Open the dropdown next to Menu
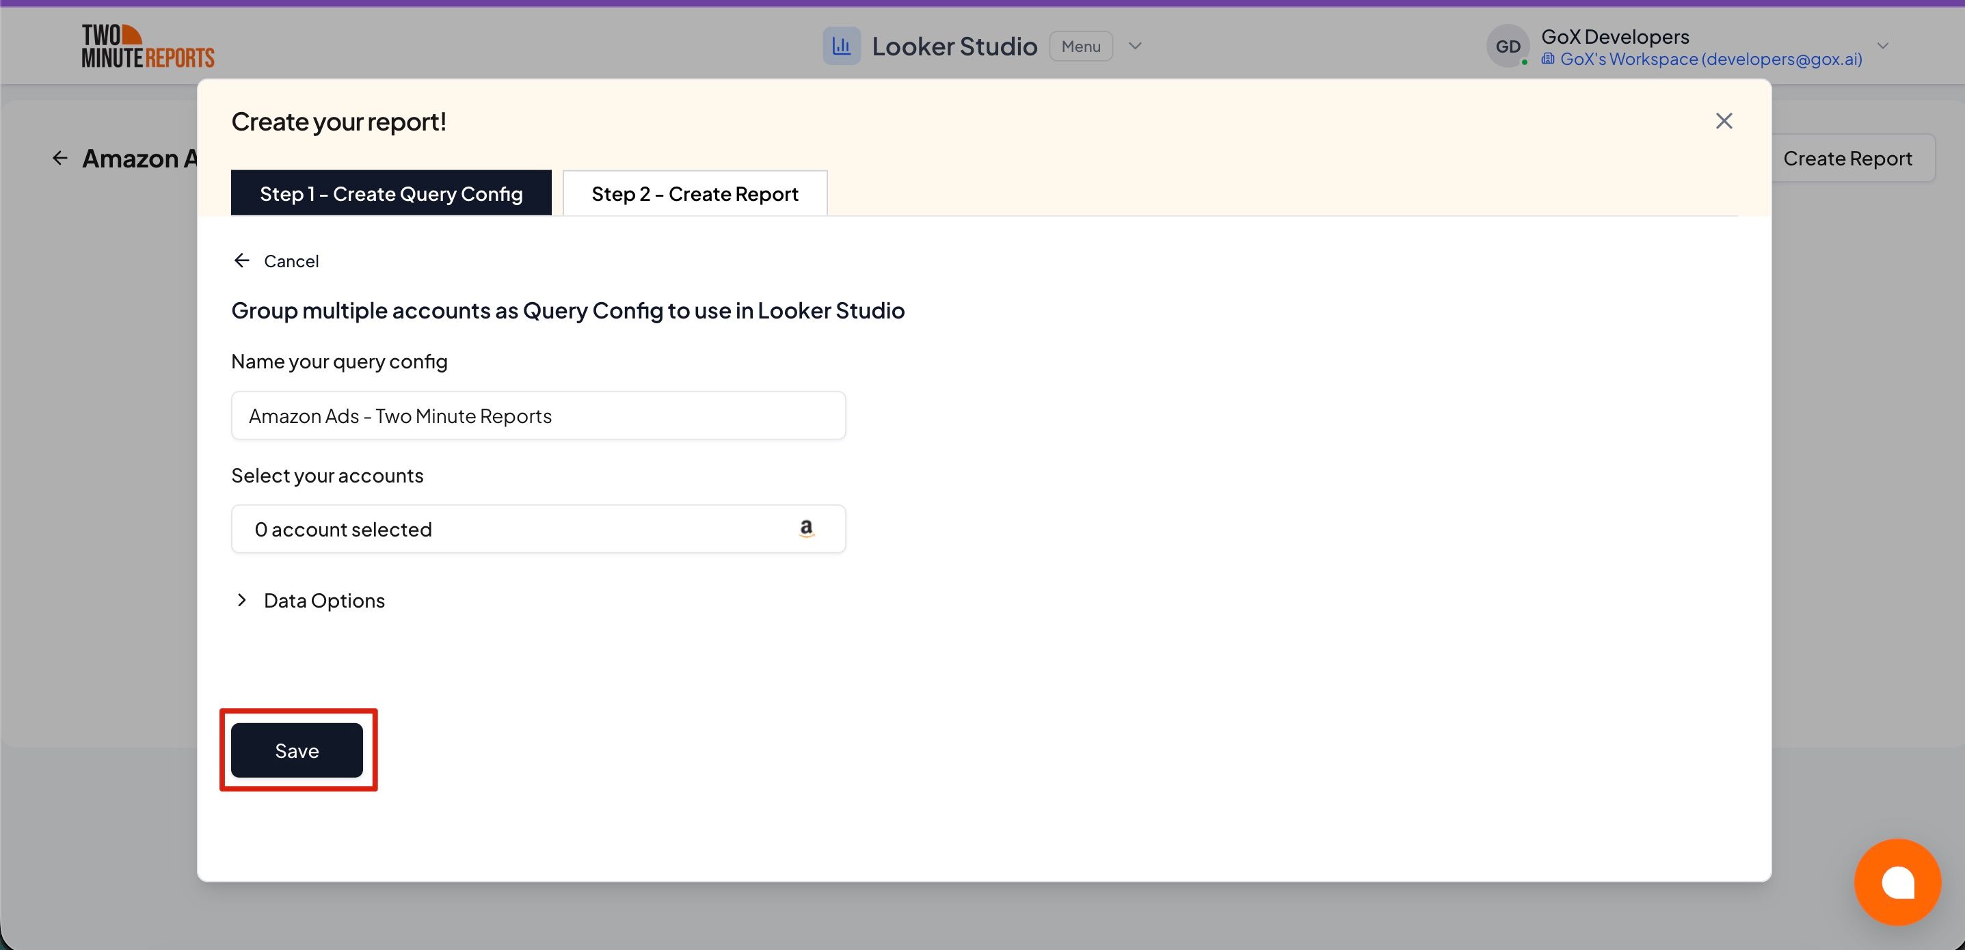The image size is (1965, 950). (1135, 46)
